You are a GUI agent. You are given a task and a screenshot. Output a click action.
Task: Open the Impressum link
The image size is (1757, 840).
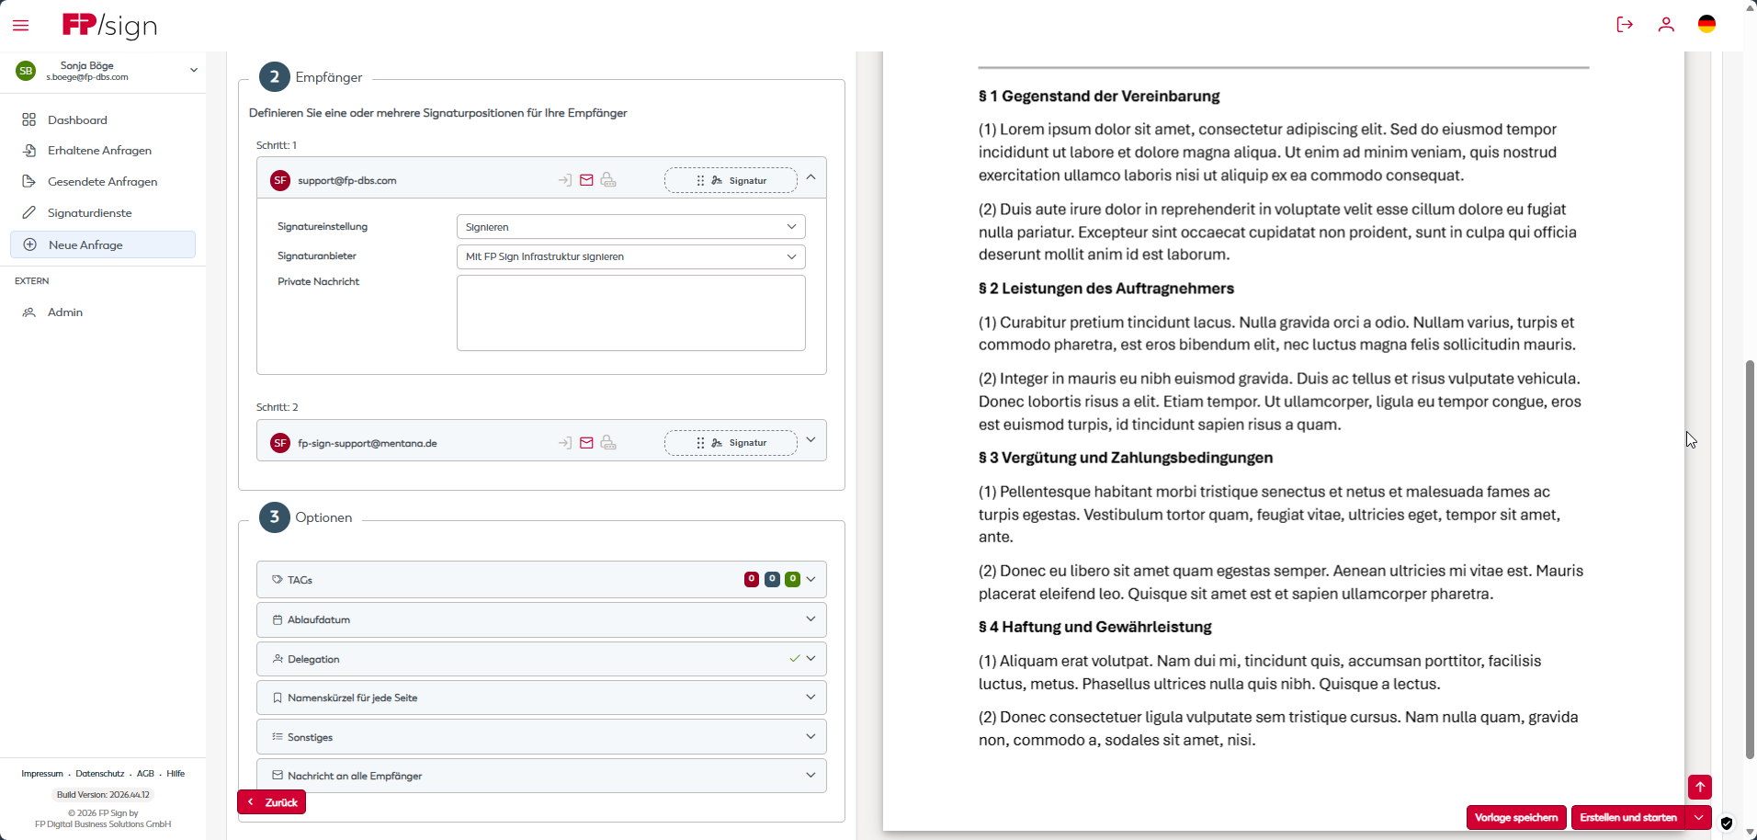pyautogui.click(x=42, y=774)
